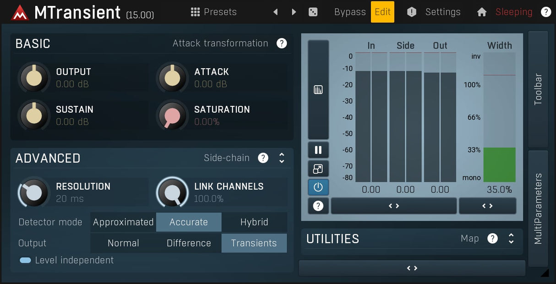The width and height of the screenshot is (556, 284).
Task: Select the Hybrid detector mode
Action: [254, 222]
